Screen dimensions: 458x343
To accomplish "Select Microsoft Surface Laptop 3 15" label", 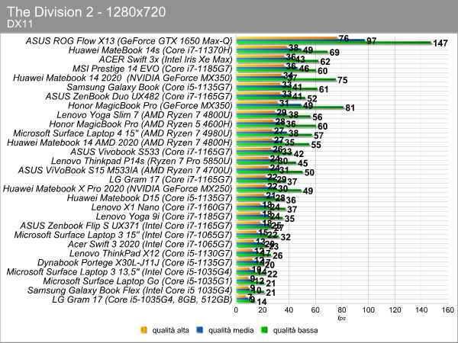I will [123, 235].
